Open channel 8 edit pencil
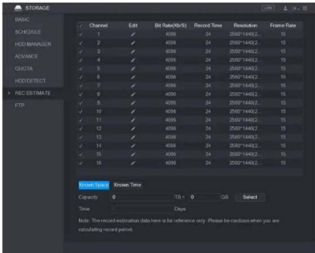 point(133,94)
